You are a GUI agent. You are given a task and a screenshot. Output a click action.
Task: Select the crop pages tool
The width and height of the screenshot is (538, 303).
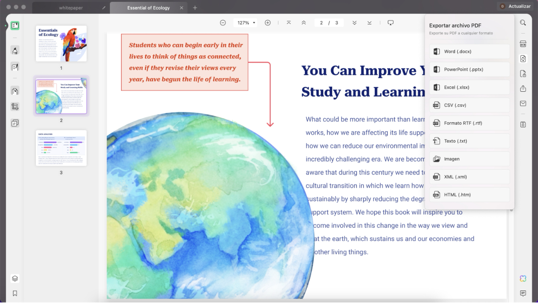15,107
